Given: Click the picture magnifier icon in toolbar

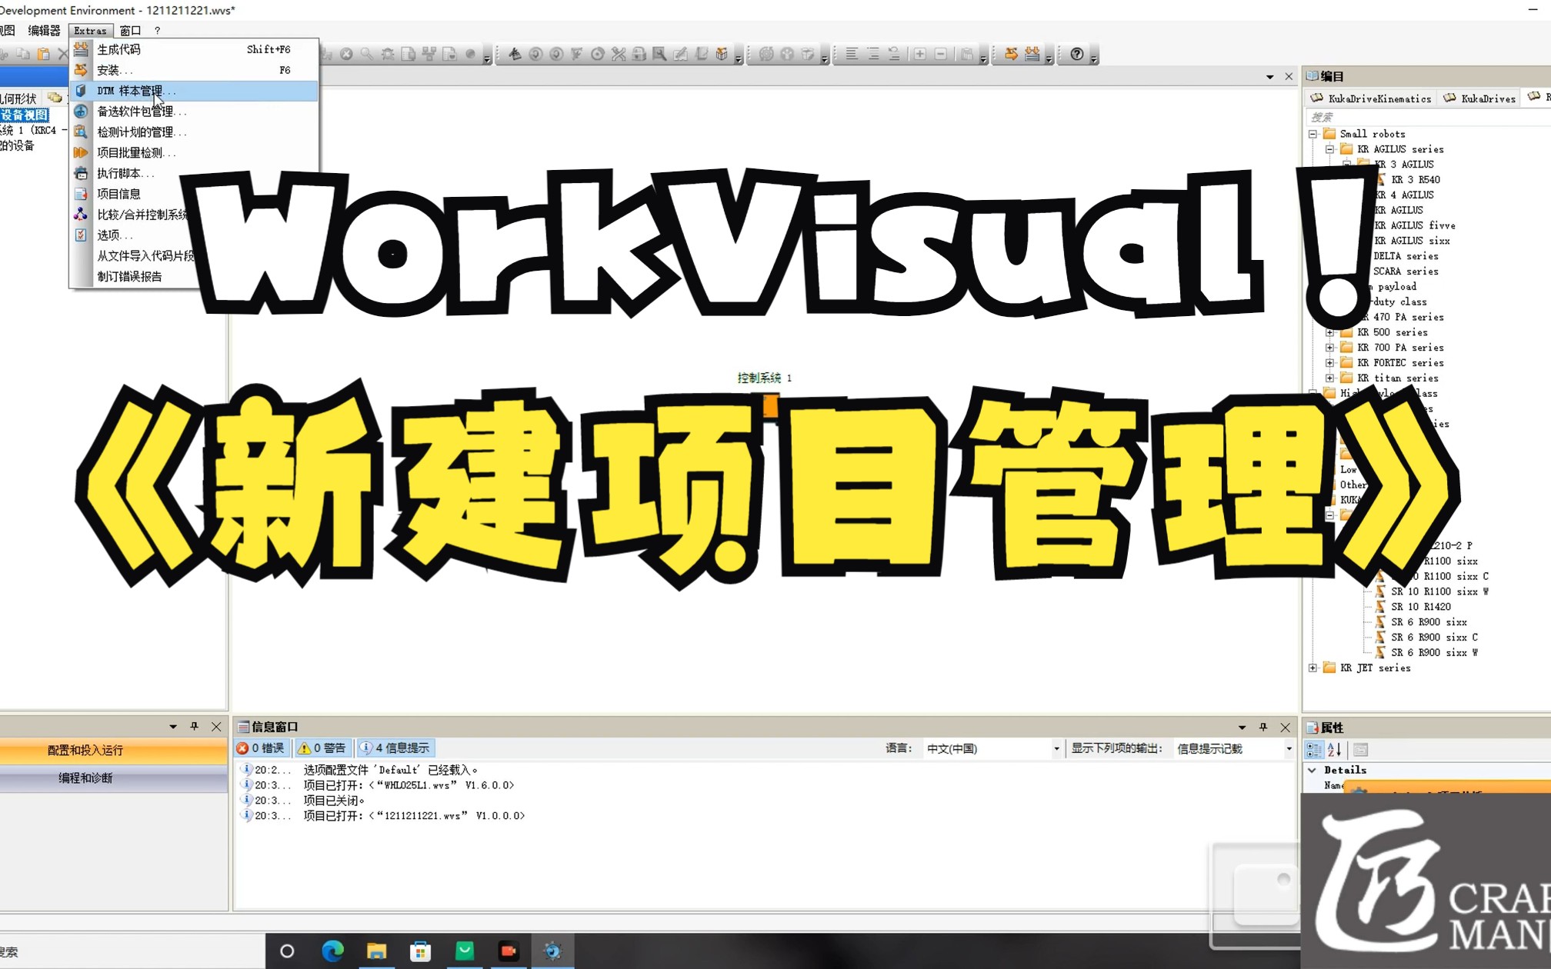Looking at the screenshot, I should click(660, 54).
